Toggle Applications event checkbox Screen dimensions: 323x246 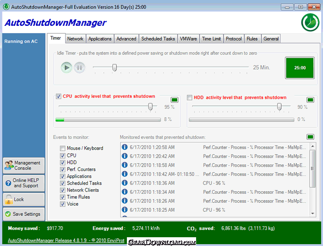click(x=63, y=176)
